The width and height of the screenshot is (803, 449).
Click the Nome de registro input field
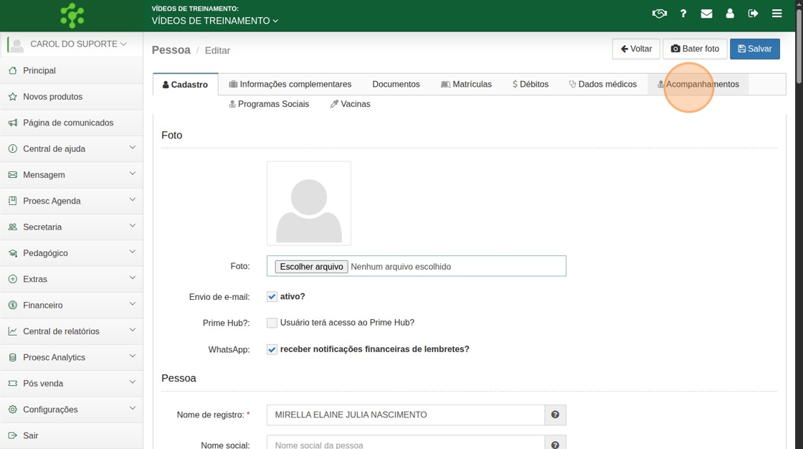[x=405, y=415]
